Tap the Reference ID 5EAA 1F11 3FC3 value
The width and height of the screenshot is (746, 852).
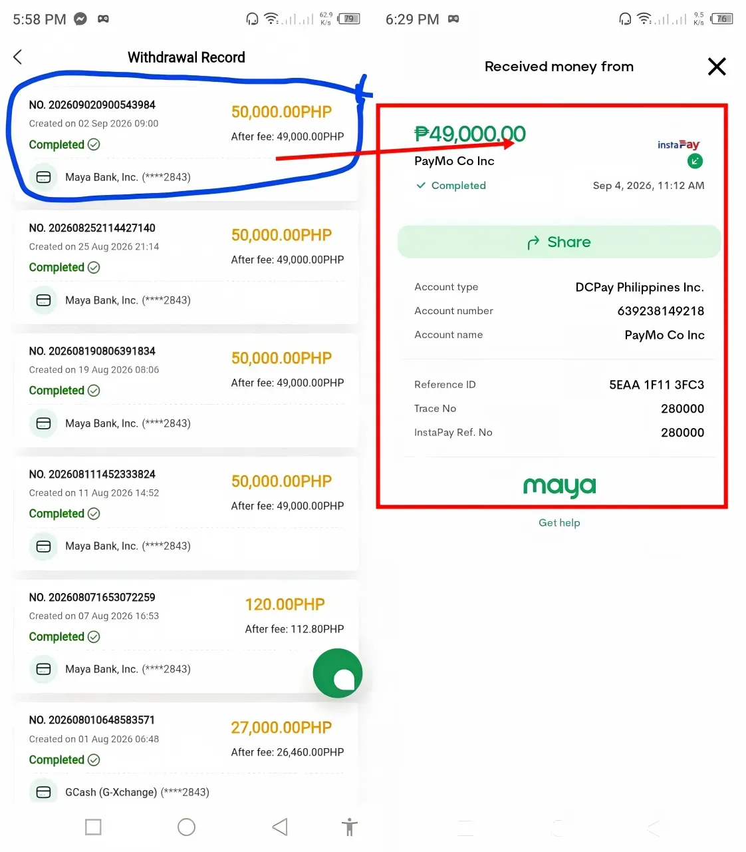click(x=656, y=385)
